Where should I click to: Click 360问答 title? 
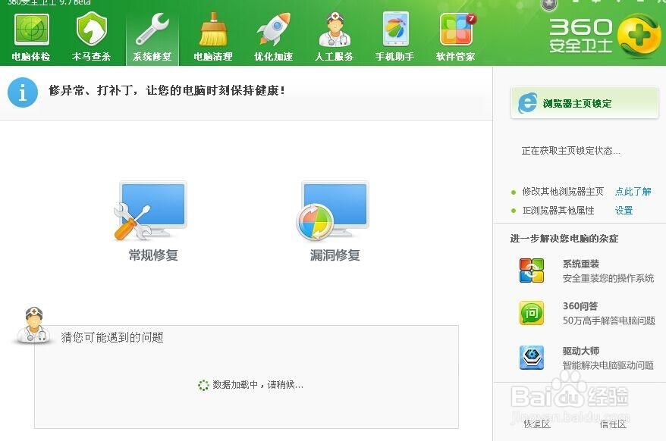[580, 306]
